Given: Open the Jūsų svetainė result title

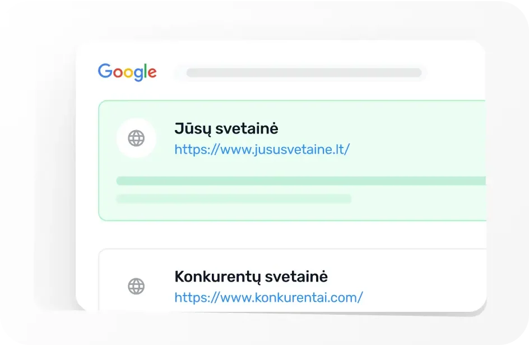Looking at the screenshot, I should coord(226,129).
